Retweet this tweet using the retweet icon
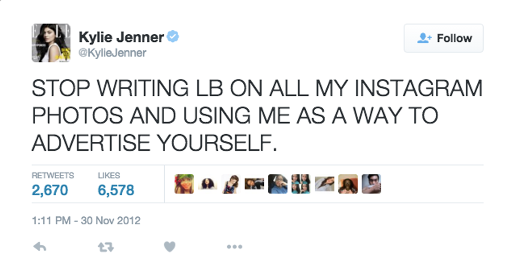The height and width of the screenshot is (277, 514). (x=106, y=246)
